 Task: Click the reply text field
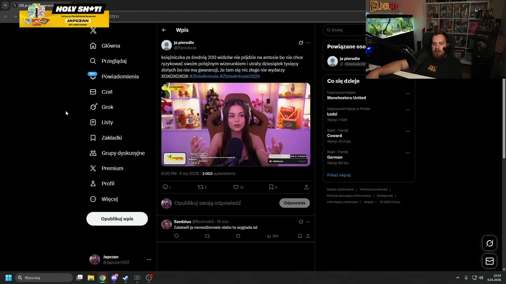[225, 203]
